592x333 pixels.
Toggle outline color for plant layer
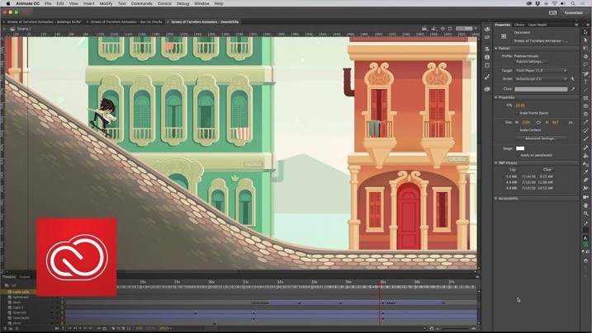pos(62,323)
